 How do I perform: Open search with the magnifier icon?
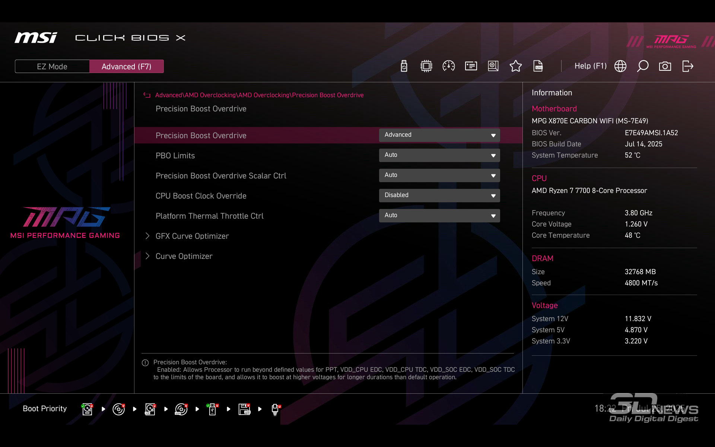click(x=642, y=66)
